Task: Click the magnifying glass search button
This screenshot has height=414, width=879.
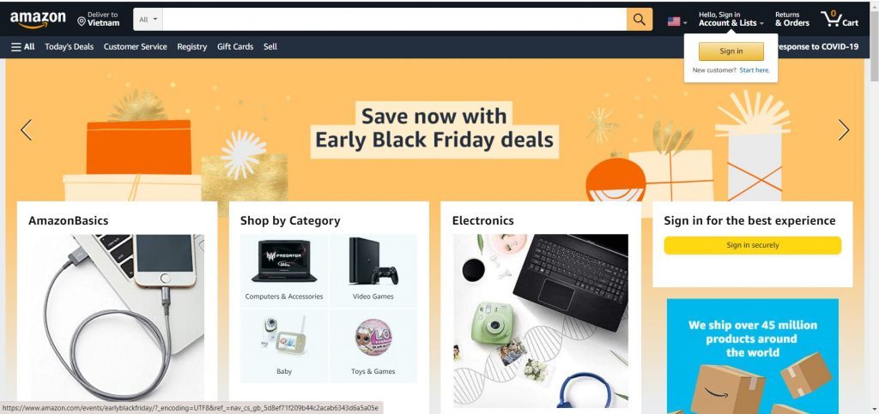Action: pos(639,20)
